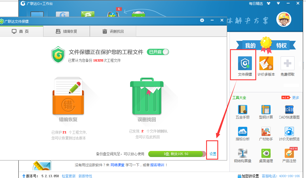Click the 客服电话 4000-166-166 text
Viewport: 306px width, 178px height.
tap(281, 176)
